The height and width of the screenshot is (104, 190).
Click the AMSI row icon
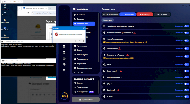[104, 64]
